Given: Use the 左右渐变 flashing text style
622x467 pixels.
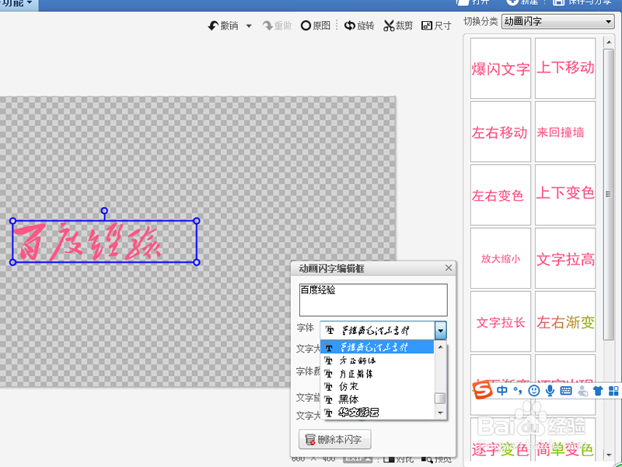Looking at the screenshot, I should click(x=565, y=321).
